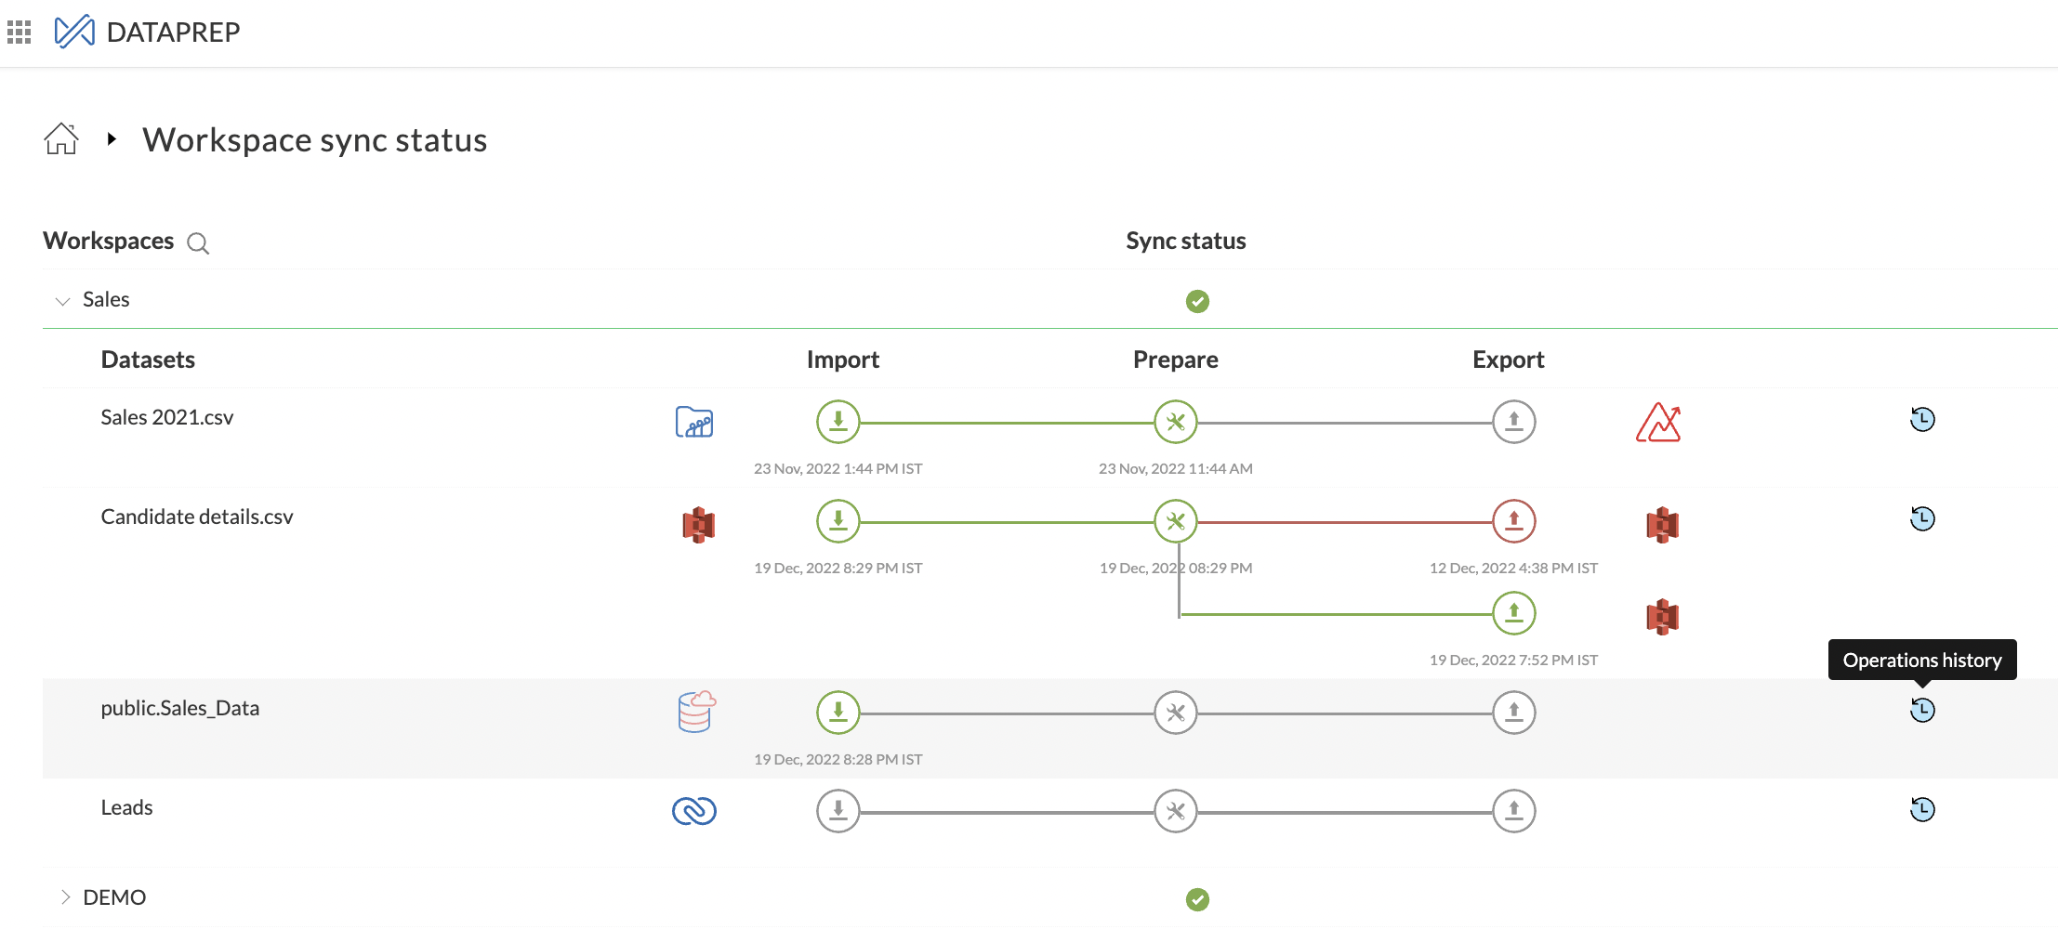Go to the home page icon
Viewport: 2058px width, 929px height.
[61, 139]
